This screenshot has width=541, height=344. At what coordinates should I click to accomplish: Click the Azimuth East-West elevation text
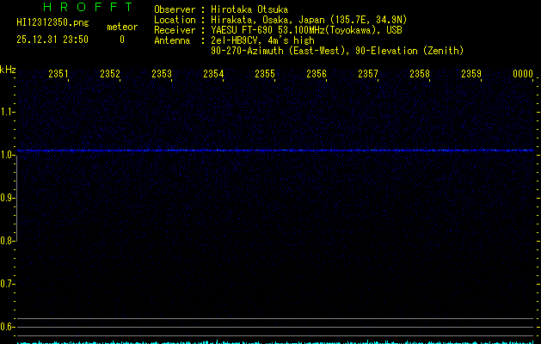(x=336, y=52)
